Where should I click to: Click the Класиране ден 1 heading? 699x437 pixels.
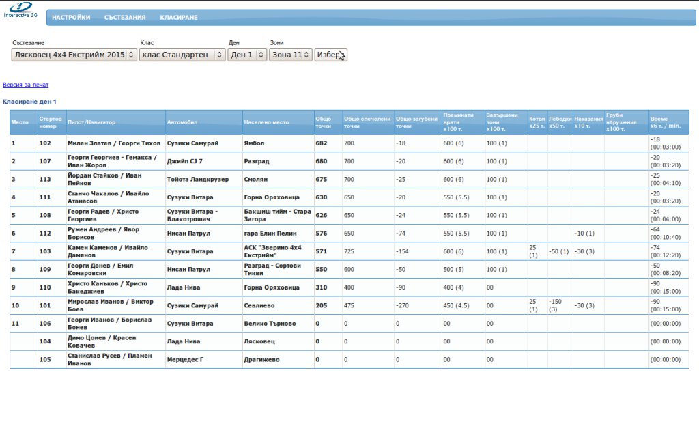(x=30, y=102)
